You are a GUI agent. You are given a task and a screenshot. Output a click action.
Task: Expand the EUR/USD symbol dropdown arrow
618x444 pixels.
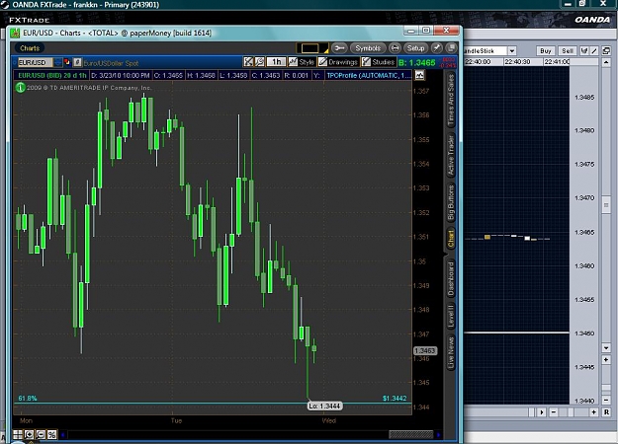click(58, 62)
